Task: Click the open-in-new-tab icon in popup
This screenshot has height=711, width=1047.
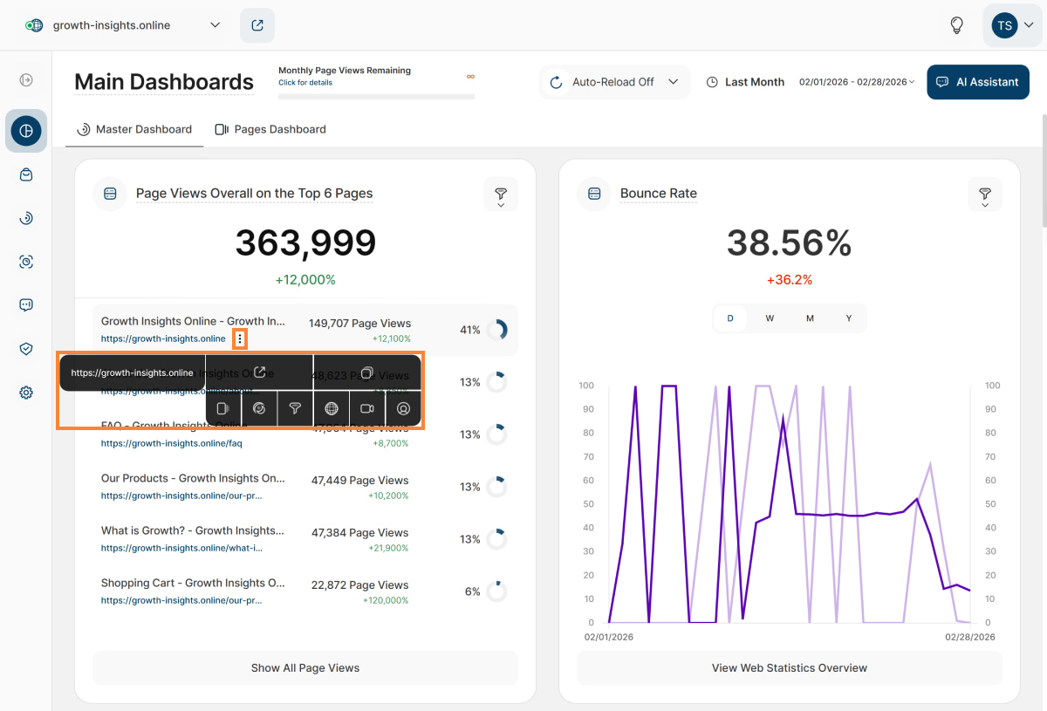Action: [259, 373]
